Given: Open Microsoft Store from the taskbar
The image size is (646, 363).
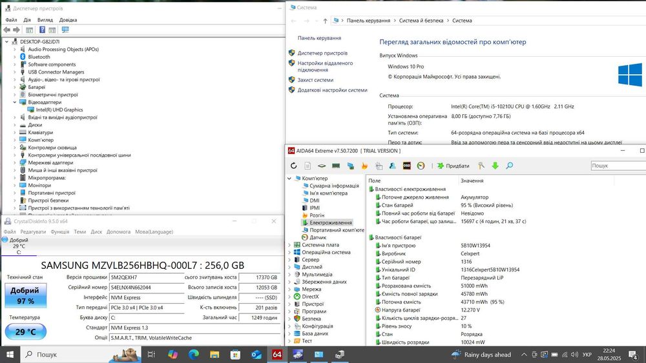Looking at the screenshot, I should [235, 355].
